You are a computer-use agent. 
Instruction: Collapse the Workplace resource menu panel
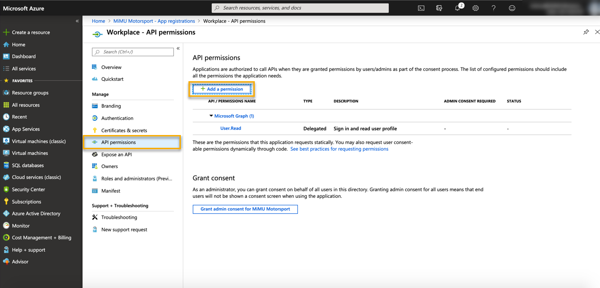(178, 49)
